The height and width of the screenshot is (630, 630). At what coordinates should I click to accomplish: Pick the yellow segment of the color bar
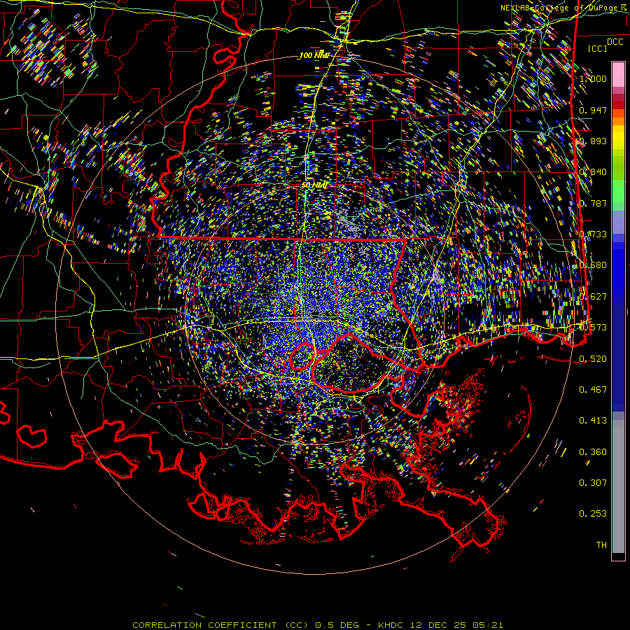coord(618,137)
